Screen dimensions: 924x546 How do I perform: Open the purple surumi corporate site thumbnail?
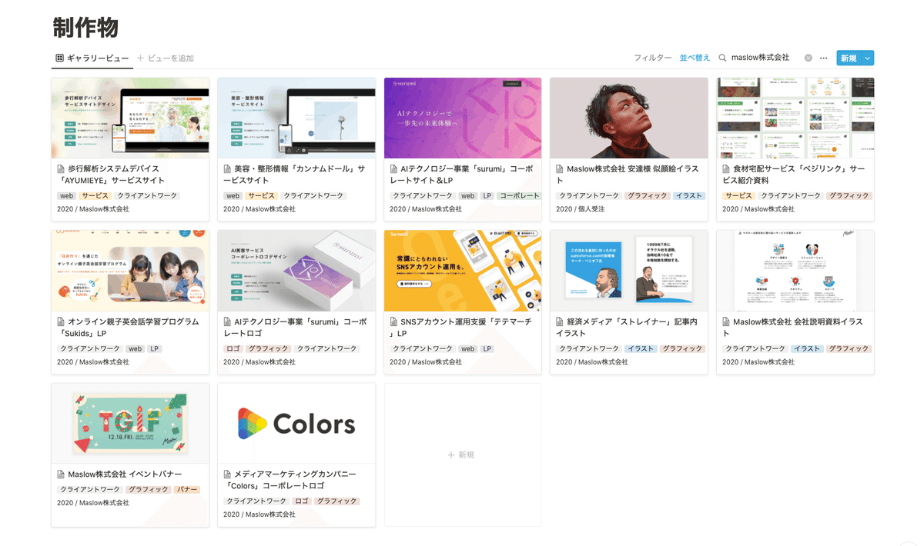(x=463, y=118)
